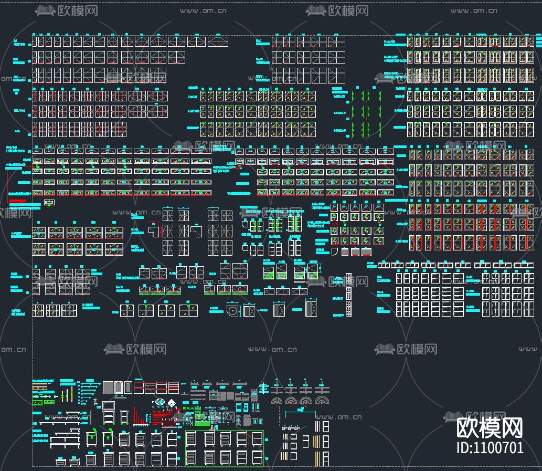Viewport: 542px width, 471px height.
Task: Select the solid grey filled panel block
Action: pos(108,388)
